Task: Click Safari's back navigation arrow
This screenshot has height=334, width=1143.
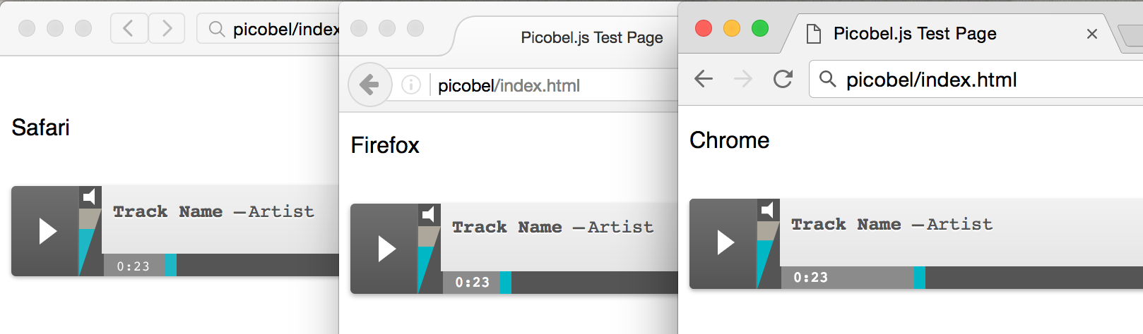Action: point(129,28)
